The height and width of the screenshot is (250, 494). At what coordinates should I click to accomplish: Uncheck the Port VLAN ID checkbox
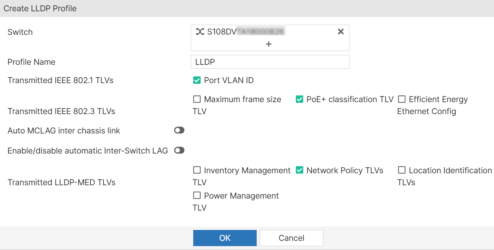tap(197, 80)
